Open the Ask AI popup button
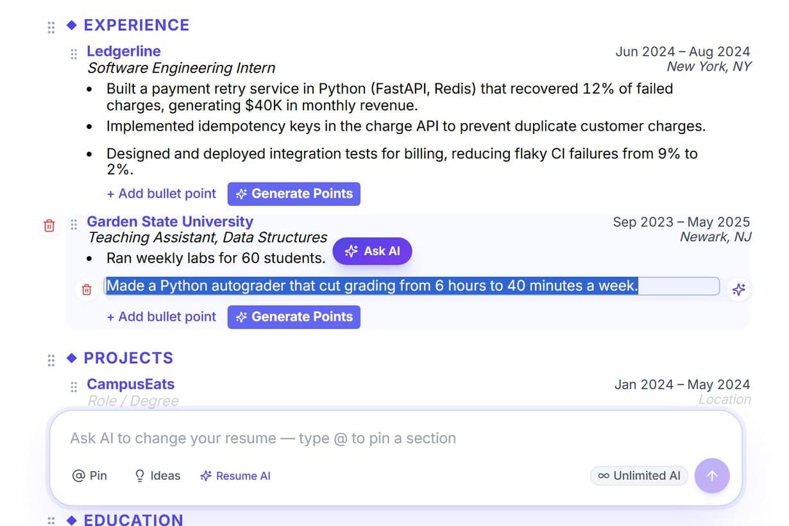The image size is (789, 526). click(x=372, y=251)
